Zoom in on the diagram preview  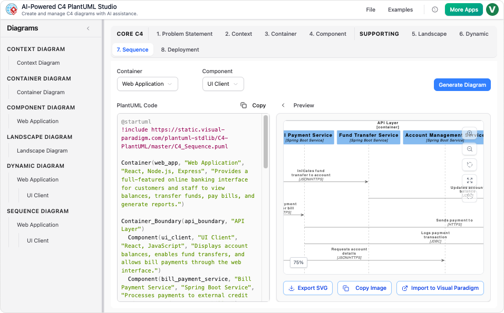click(469, 133)
